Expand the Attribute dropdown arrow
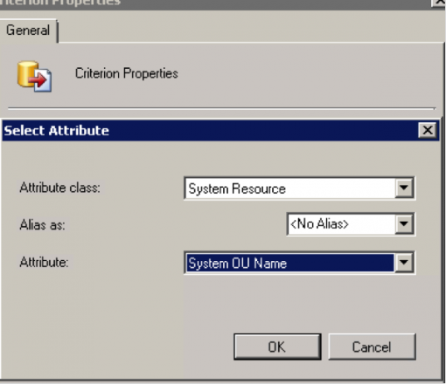 (x=404, y=263)
